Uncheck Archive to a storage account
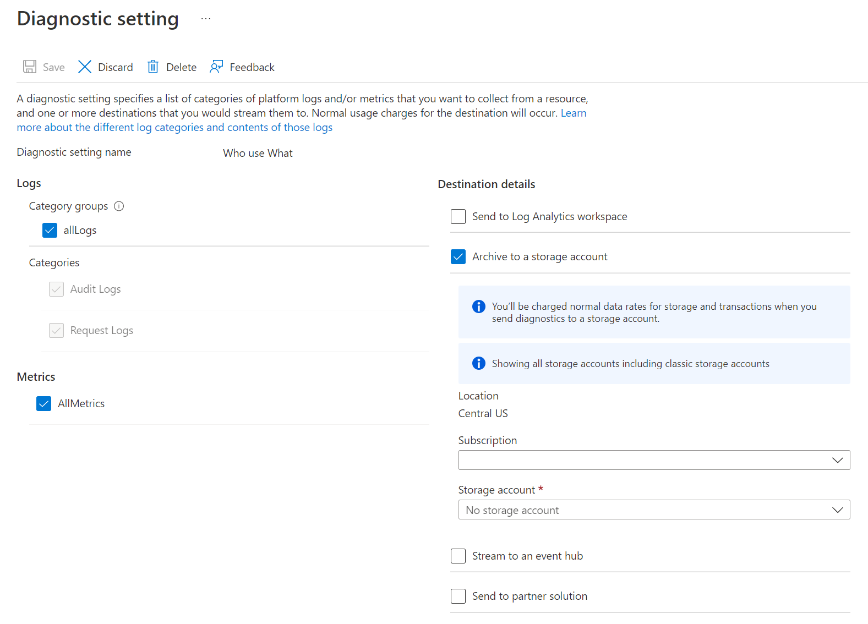This screenshot has width=868, height=624. 458,257
